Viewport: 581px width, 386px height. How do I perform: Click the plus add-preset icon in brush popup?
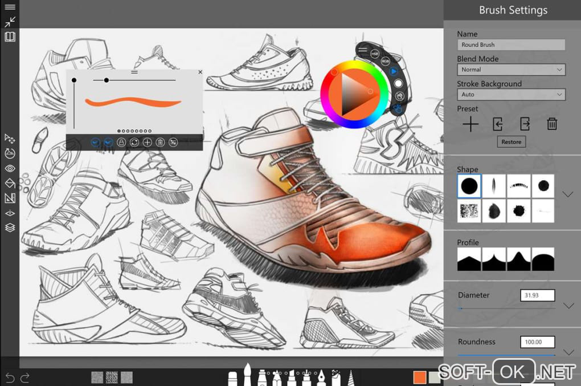[147, 143]
